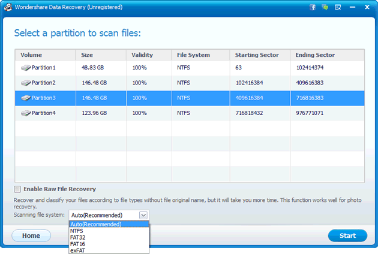
Task: Click the Wondershare app logo icon
Action: [x=7, y=7]
